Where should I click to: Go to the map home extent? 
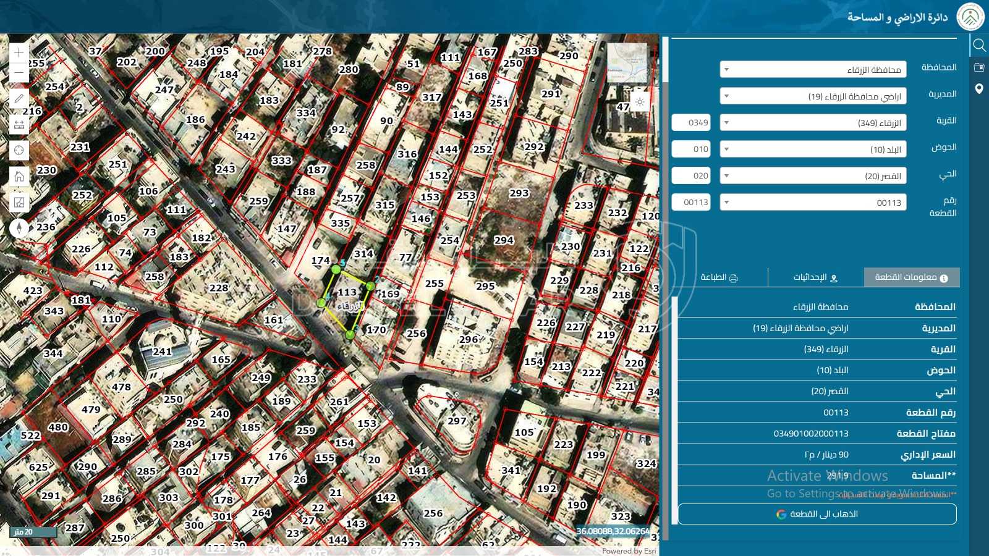tap(19, 177)
